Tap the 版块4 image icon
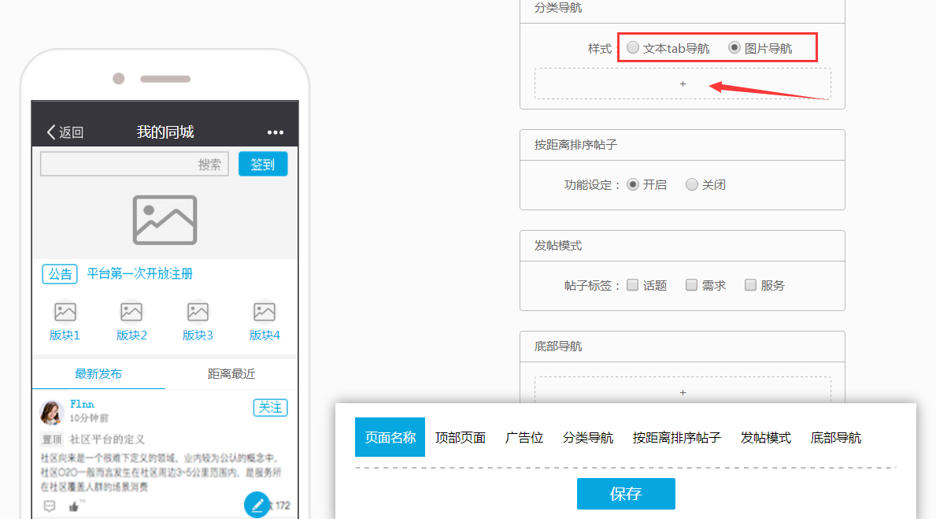936x519 pixels. coord(265,312)
